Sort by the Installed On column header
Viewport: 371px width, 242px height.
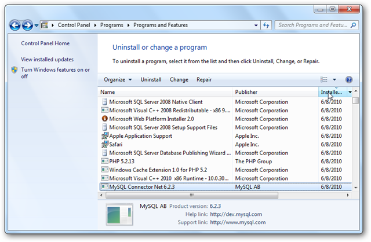tap(333, 92)
